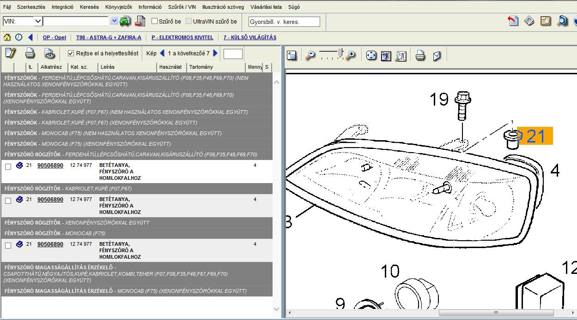This screenshot has width=577, height=320.
Task: Enable the 'Szűrő be' checkbox
Action: 155,21
